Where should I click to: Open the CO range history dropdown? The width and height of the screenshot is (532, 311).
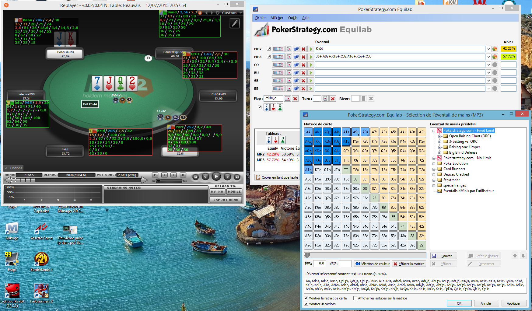click(x=488, y=65)
